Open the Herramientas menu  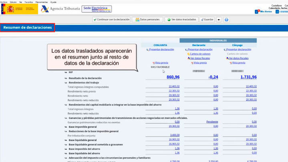click(42, 2)
